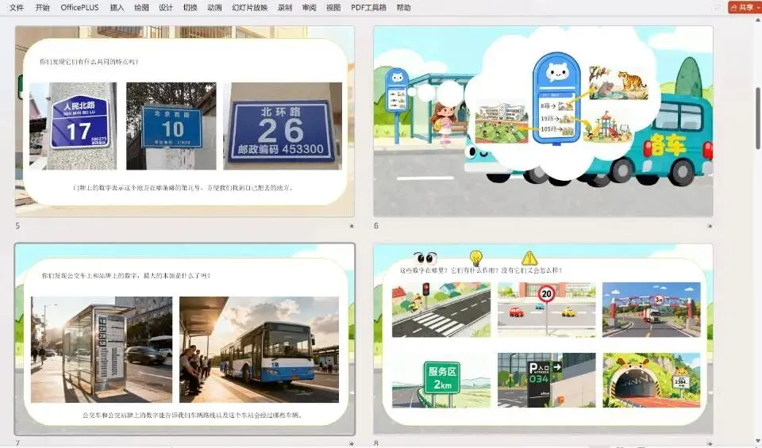762x448 pixels.
Task: Go to the 切换 transitions tab
Action: [x=190, y=7]
